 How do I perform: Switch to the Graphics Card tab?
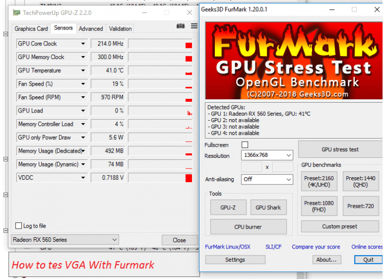[x=31, y=29]
